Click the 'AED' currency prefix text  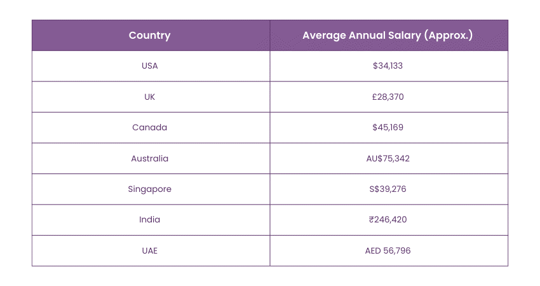(374, 250)
